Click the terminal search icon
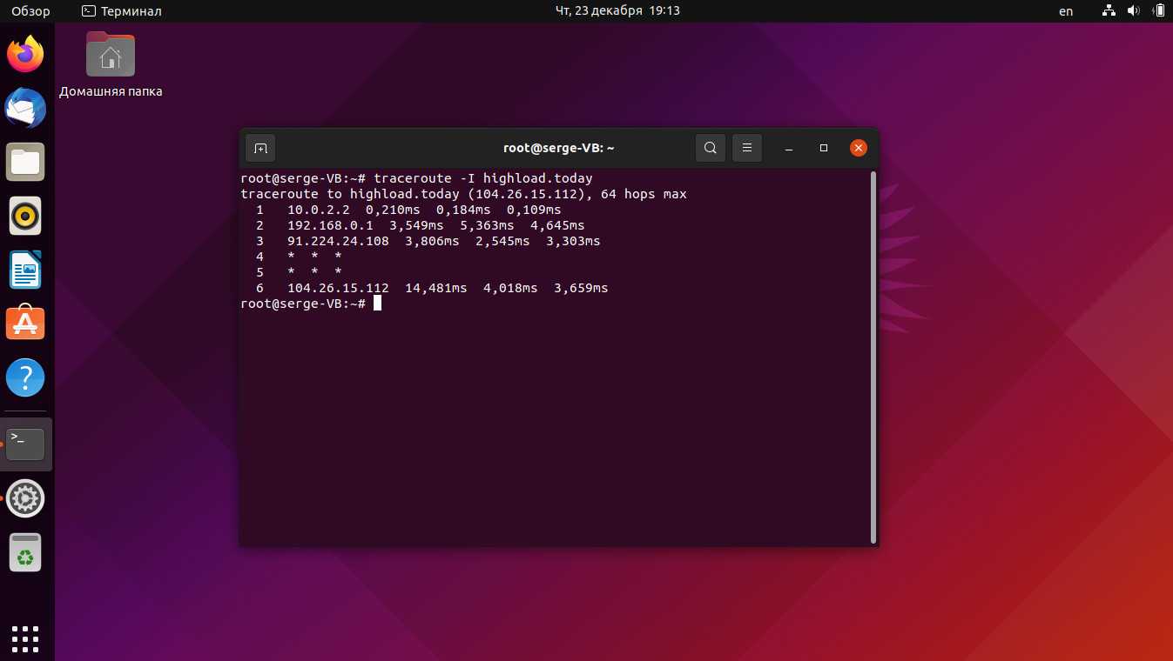 [711, 148]
